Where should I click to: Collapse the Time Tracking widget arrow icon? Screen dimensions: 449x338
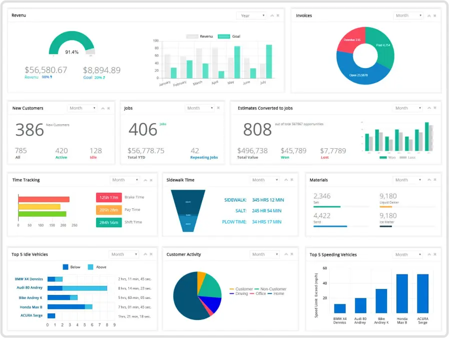coord(145,180)
